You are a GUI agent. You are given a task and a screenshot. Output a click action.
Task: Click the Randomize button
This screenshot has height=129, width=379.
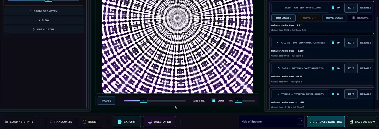pos(61,122)
